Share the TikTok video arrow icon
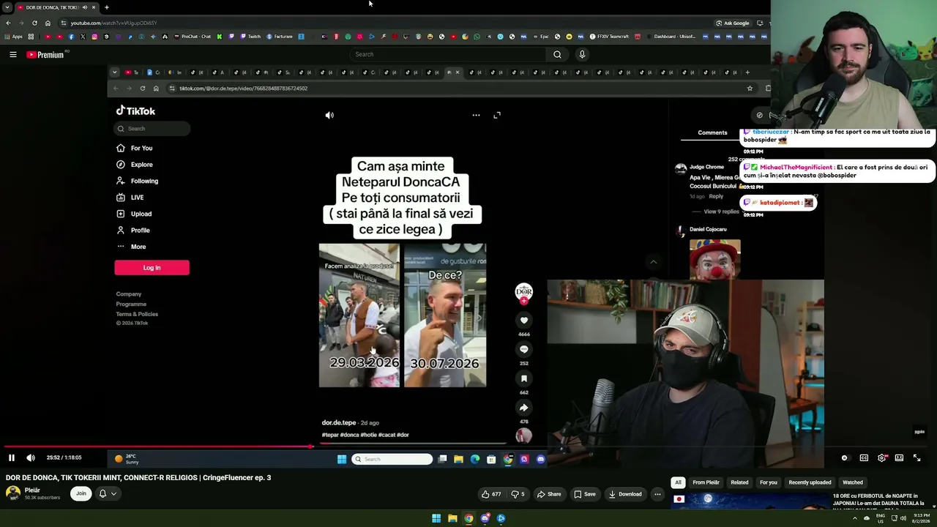This screenshot has width=937, height=527. coord(524,408)
